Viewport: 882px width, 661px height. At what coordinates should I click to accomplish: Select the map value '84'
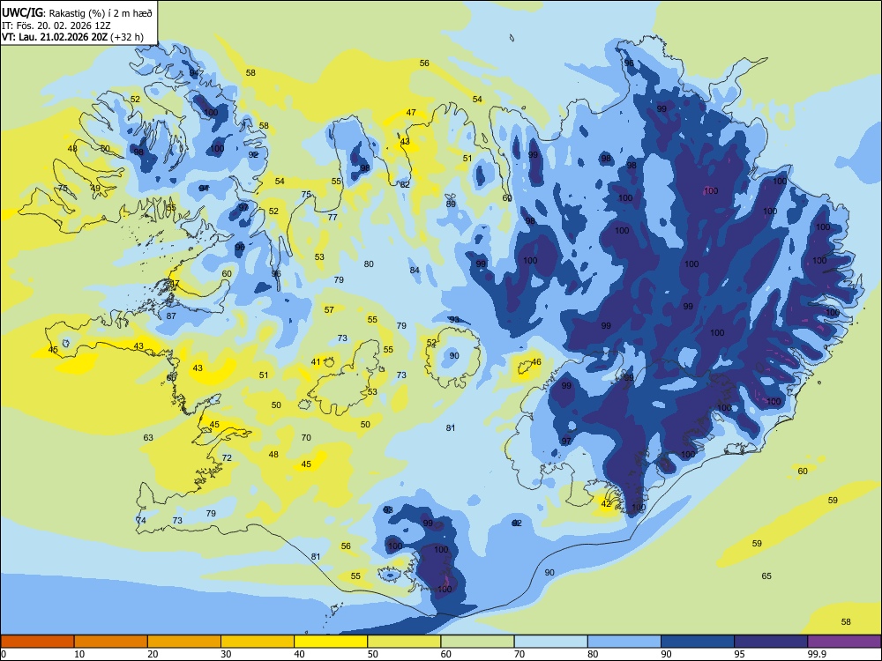(415, 271)
